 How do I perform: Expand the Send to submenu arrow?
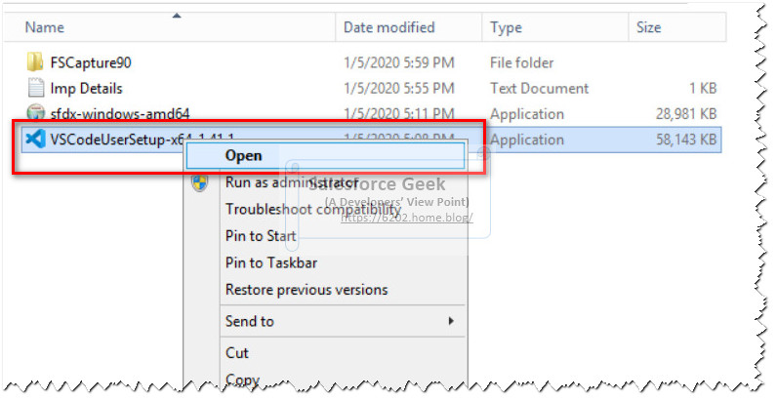(451, 321)
